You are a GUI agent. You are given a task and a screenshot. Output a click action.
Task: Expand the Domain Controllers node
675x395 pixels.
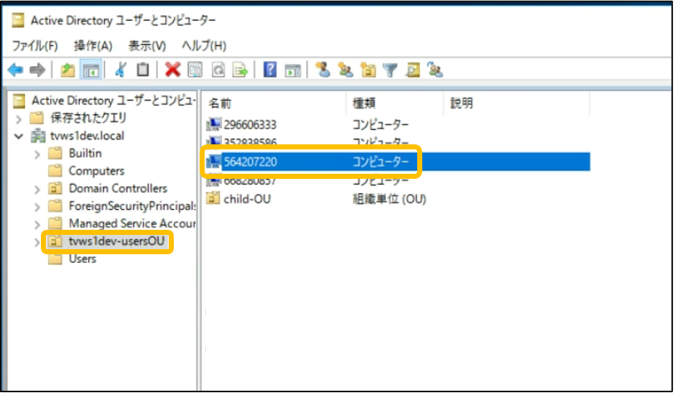[37, 190]
